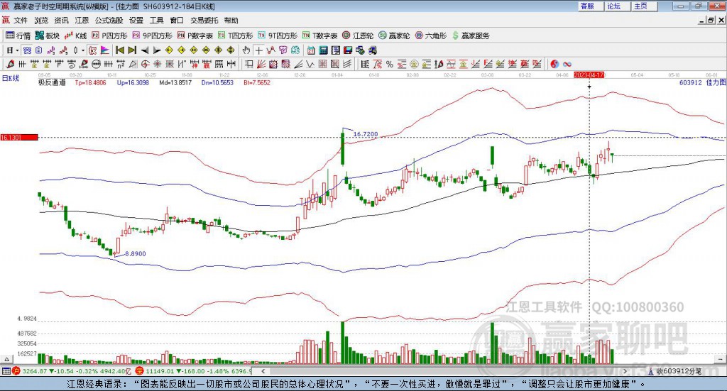Open the 江恩 menu
This screenshot has width=727, height=391.
click(82, 21)
